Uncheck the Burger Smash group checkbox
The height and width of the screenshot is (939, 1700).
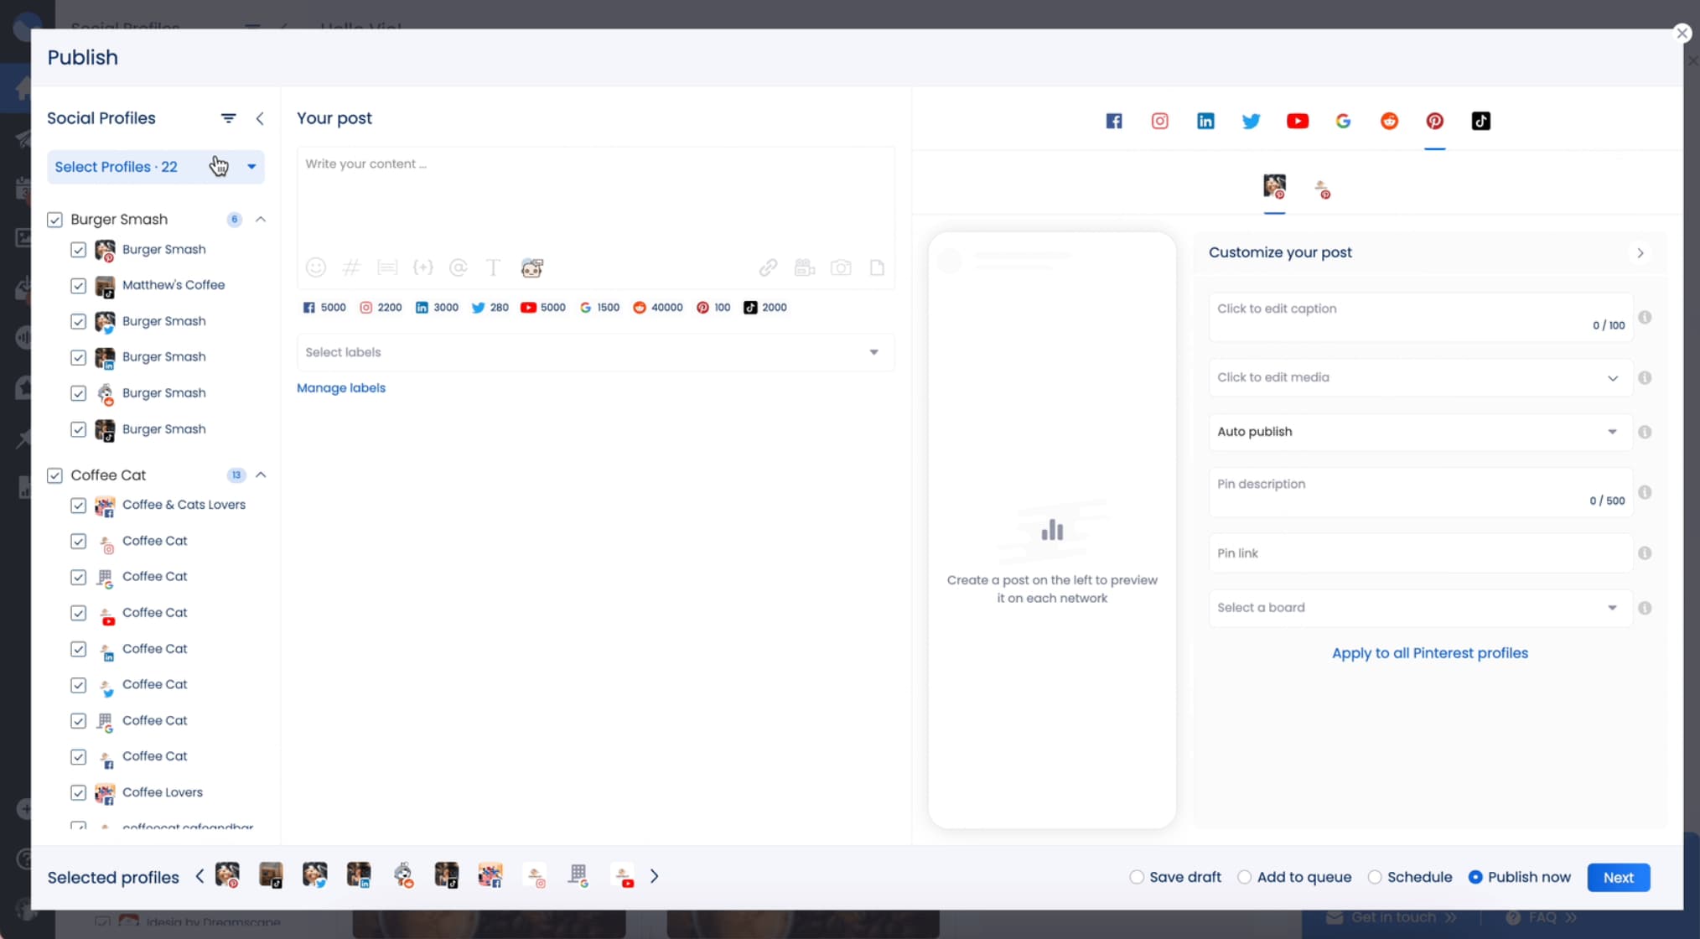pyautogui.click(x=54, y=219)
